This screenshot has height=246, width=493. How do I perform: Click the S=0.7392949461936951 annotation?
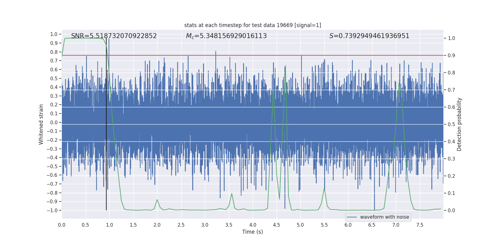pyautogui.click(x=369, y=36)
